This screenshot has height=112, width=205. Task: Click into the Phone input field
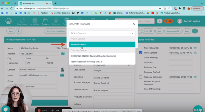[x=38, y=81]
